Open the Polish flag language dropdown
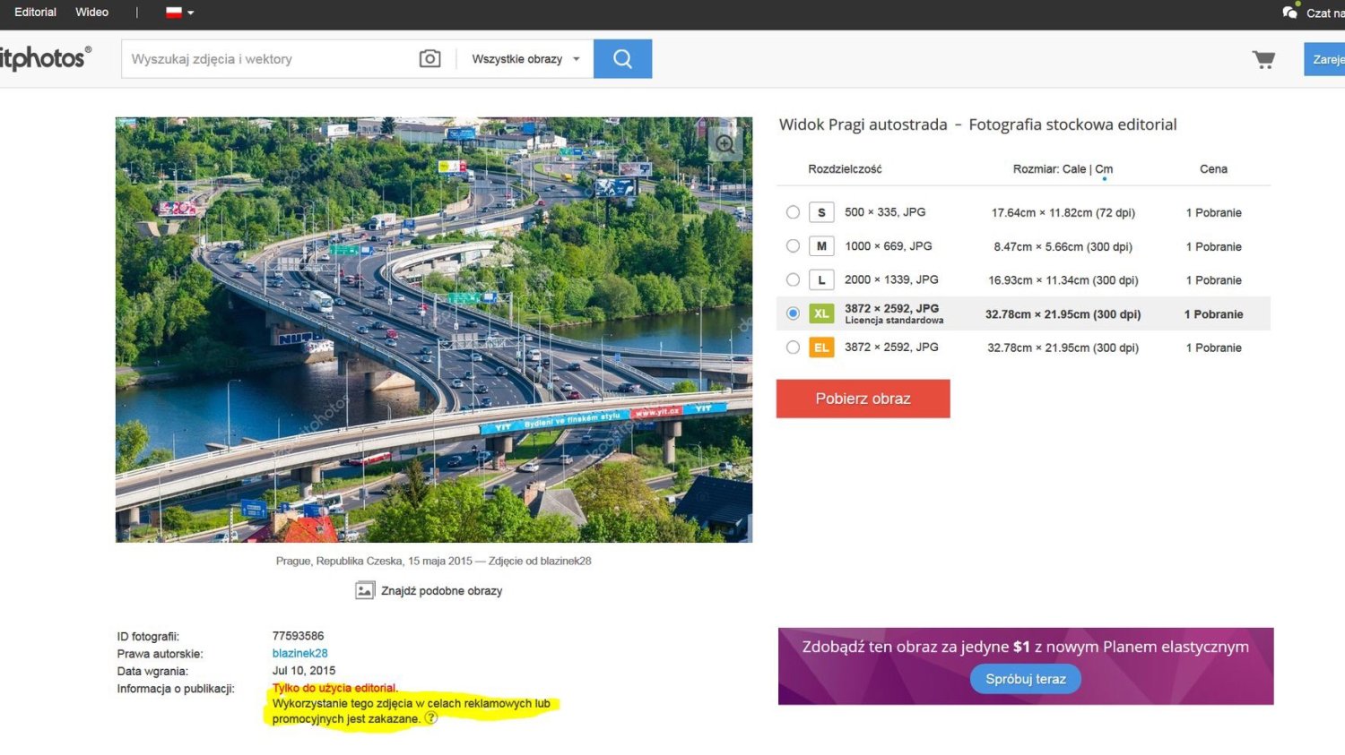 pos(179,13)
